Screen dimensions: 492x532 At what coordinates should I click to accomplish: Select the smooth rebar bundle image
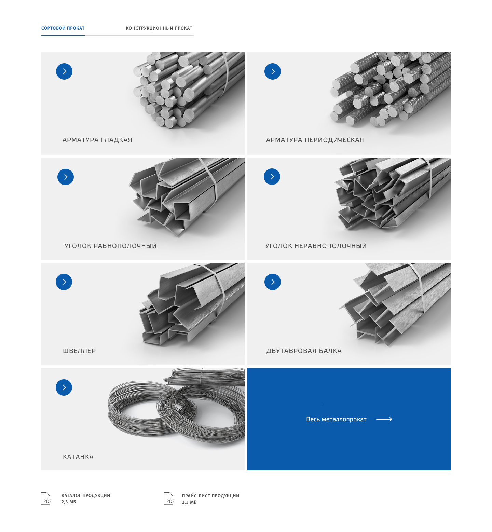click(x=189, y=90)
